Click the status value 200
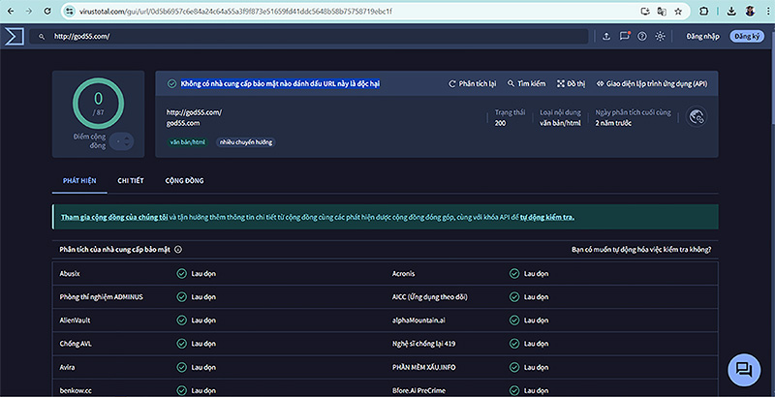 pos(500,123)
